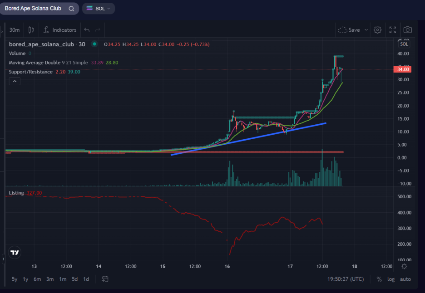Screen dimensions: 425x293
Task: Enter fullscreen chart mode
Action: tap(392, 30)
